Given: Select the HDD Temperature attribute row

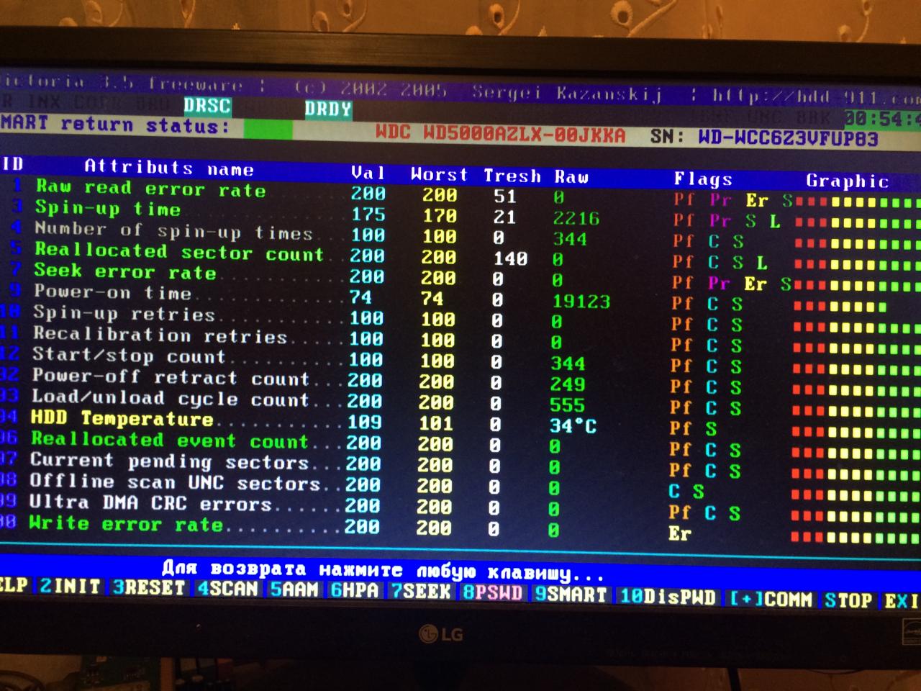Looking at the screenshot, I should click(x=122, y=418).
